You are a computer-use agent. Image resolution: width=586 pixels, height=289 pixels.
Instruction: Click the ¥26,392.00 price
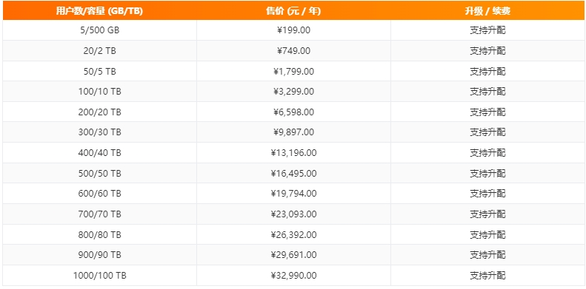(293, 235)
